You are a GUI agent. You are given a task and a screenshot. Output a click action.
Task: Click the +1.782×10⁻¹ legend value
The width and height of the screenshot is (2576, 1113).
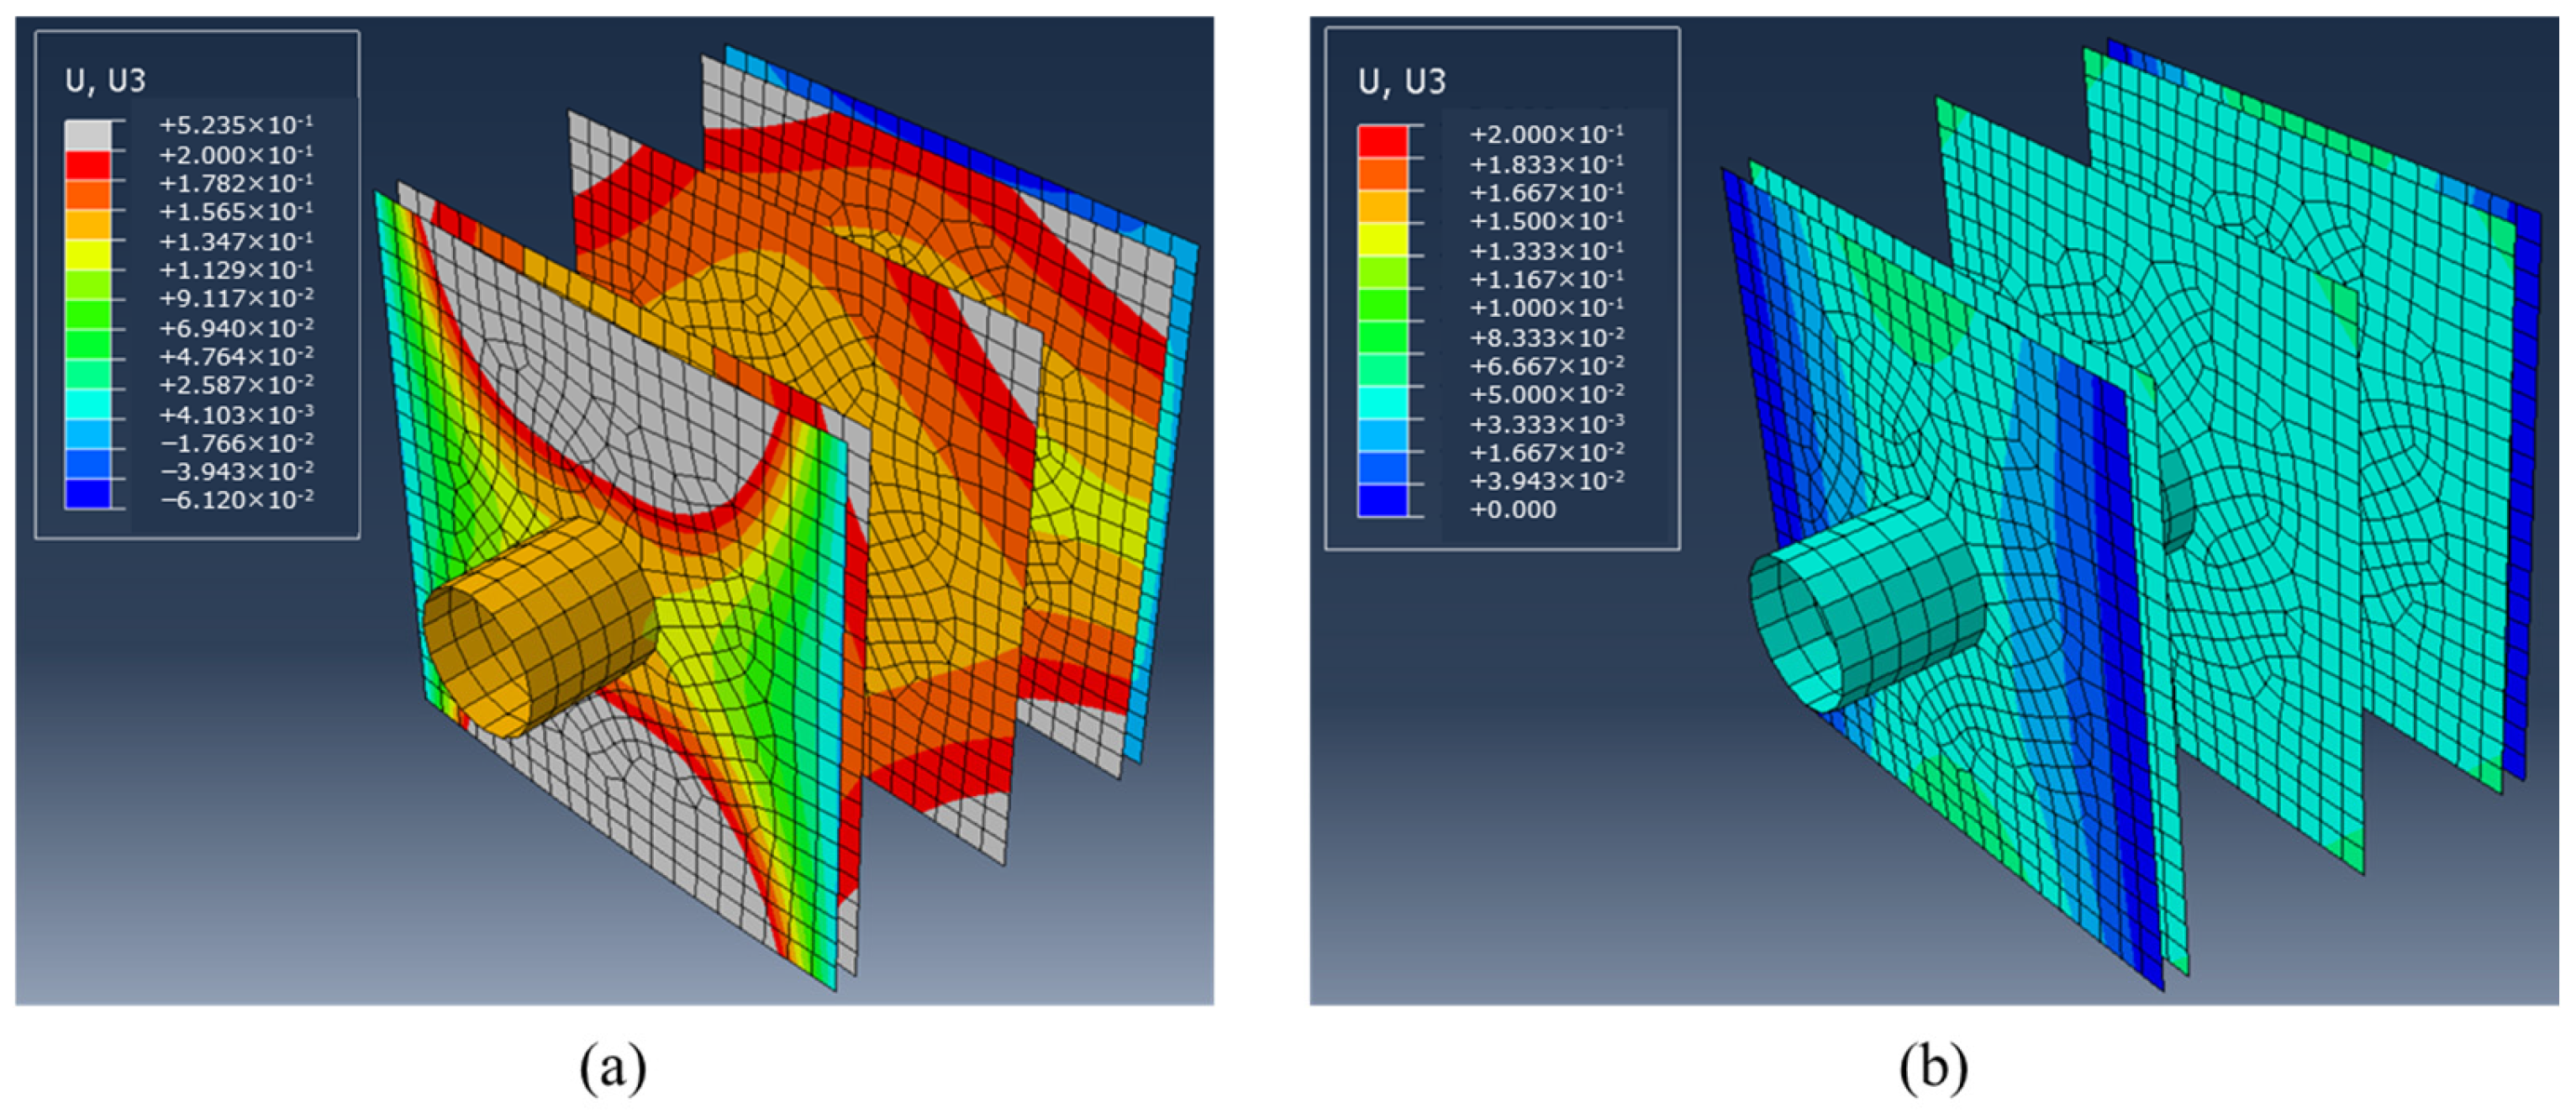[236, 183]
